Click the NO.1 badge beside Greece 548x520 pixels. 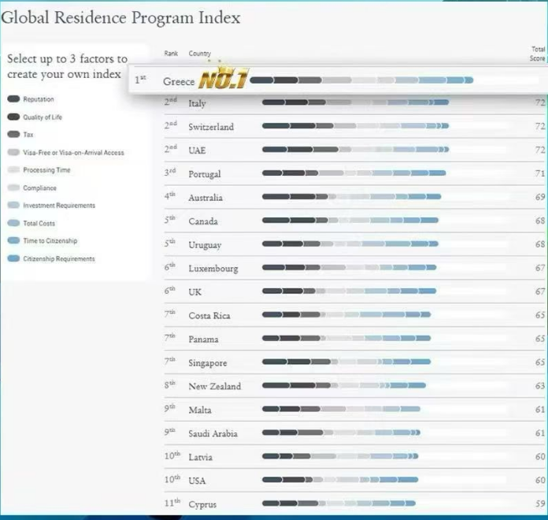223,78
